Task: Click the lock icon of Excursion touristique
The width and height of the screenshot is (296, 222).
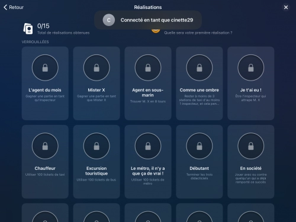Action: (x=96, y=146)
